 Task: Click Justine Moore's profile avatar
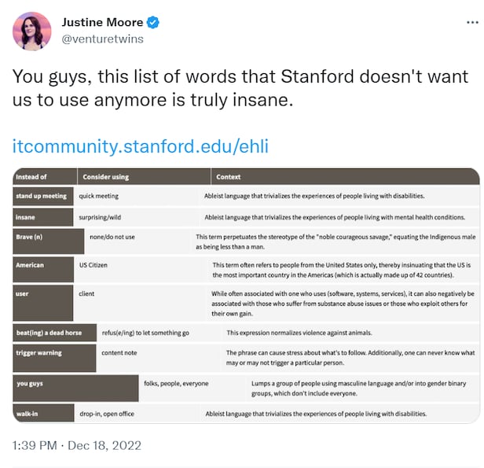click(x=32, y=31)
